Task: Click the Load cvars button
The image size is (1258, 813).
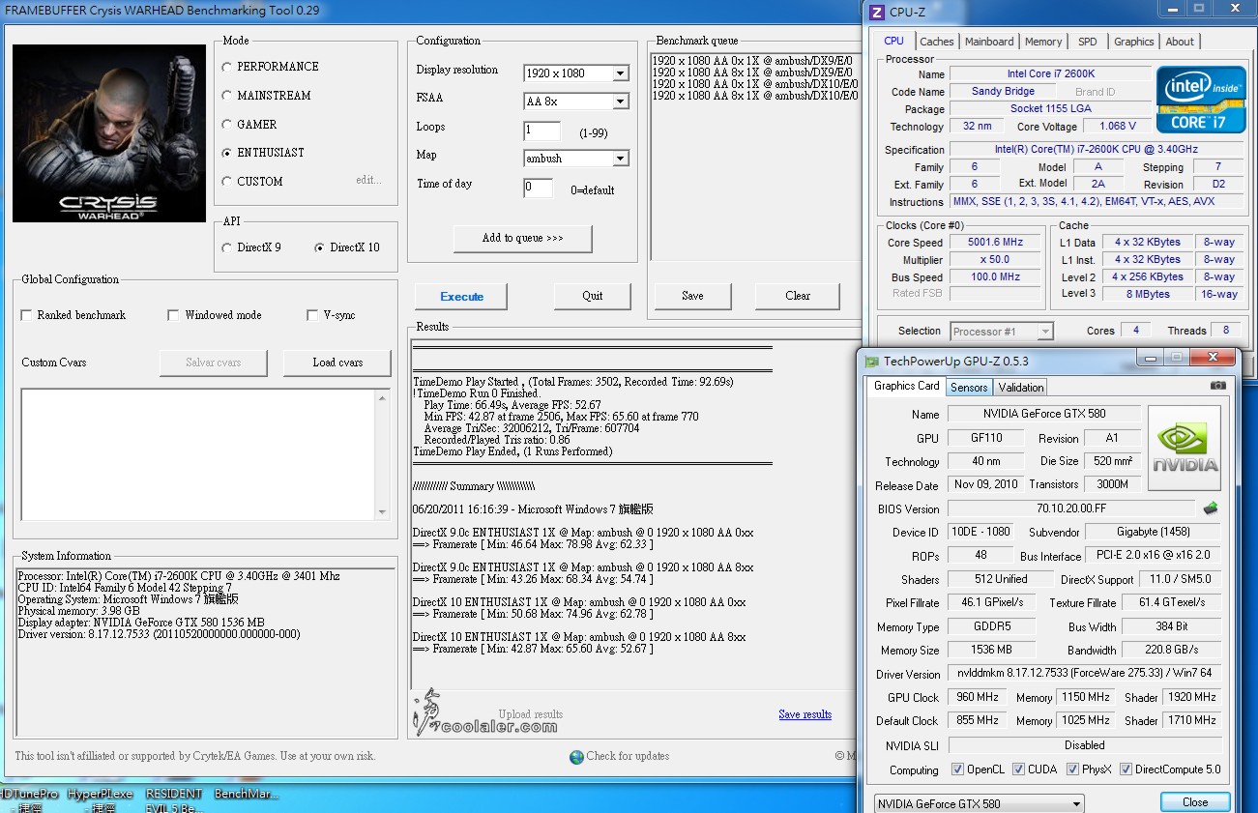Action: tap(337, 363)
